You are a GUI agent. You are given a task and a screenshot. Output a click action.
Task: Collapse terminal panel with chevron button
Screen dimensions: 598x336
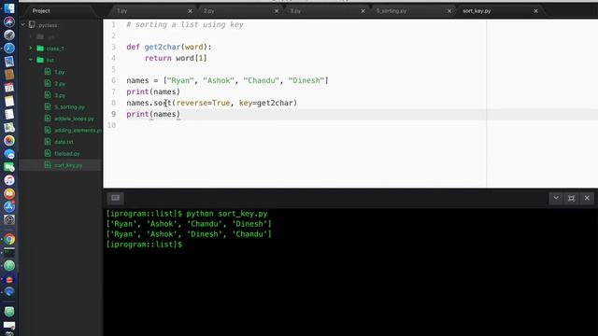[x=556, y=198]
